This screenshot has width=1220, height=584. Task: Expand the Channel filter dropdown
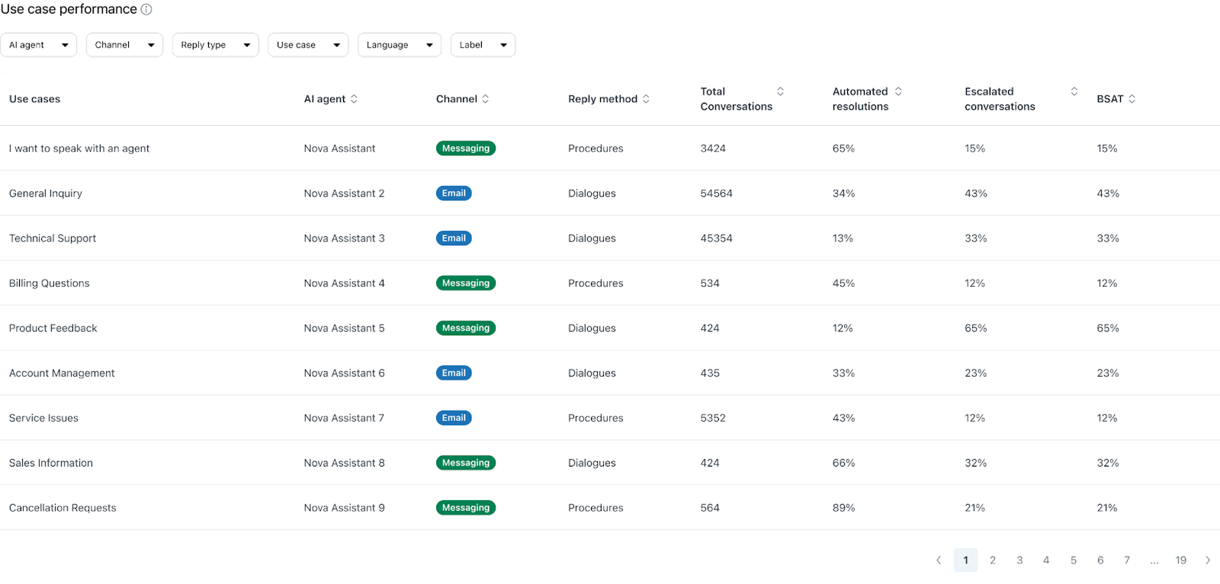pos(124,45)
